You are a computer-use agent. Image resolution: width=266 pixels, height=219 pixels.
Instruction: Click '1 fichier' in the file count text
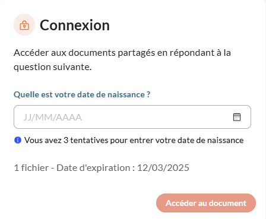31,168
